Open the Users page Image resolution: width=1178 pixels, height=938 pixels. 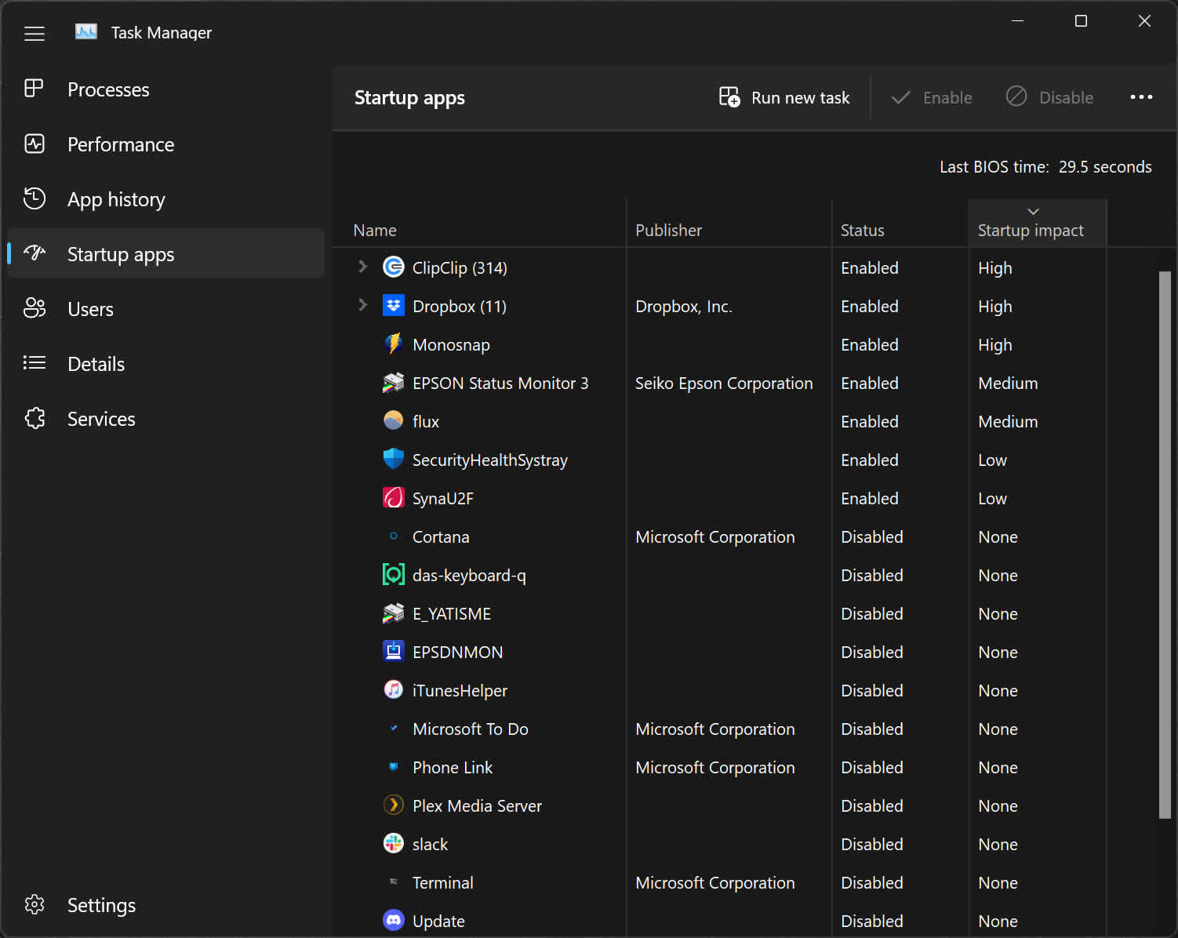click(165, 309)
